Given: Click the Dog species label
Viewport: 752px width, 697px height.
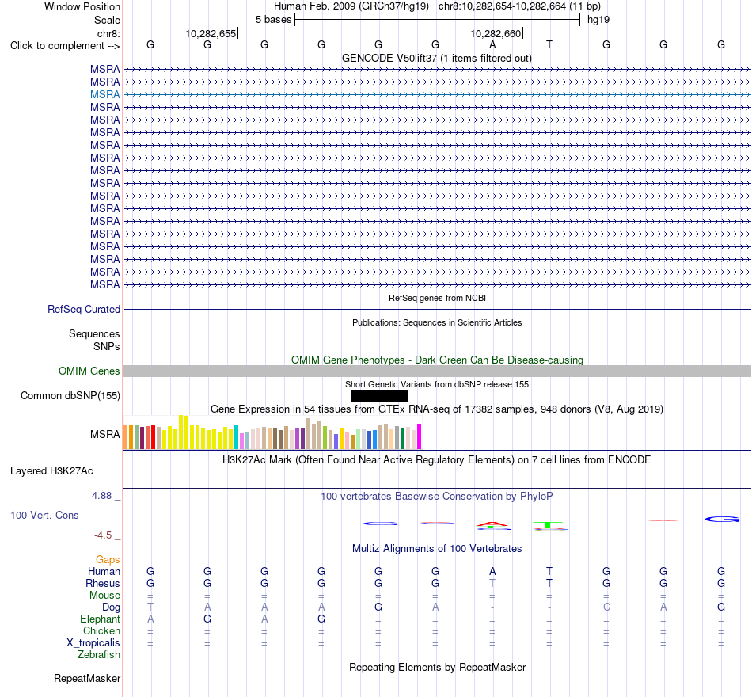Looking at the screenshot, I should [111, 607].
